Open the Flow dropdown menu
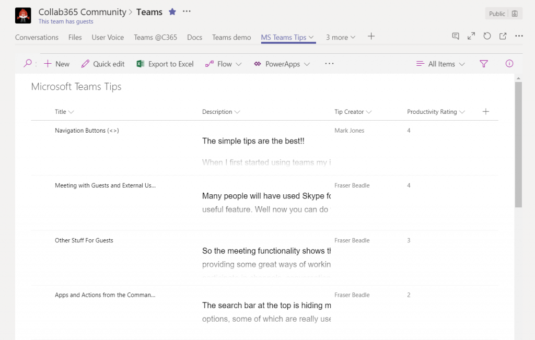Image resolution: width=535 pixels, height=340 pixels. [223, 64]
